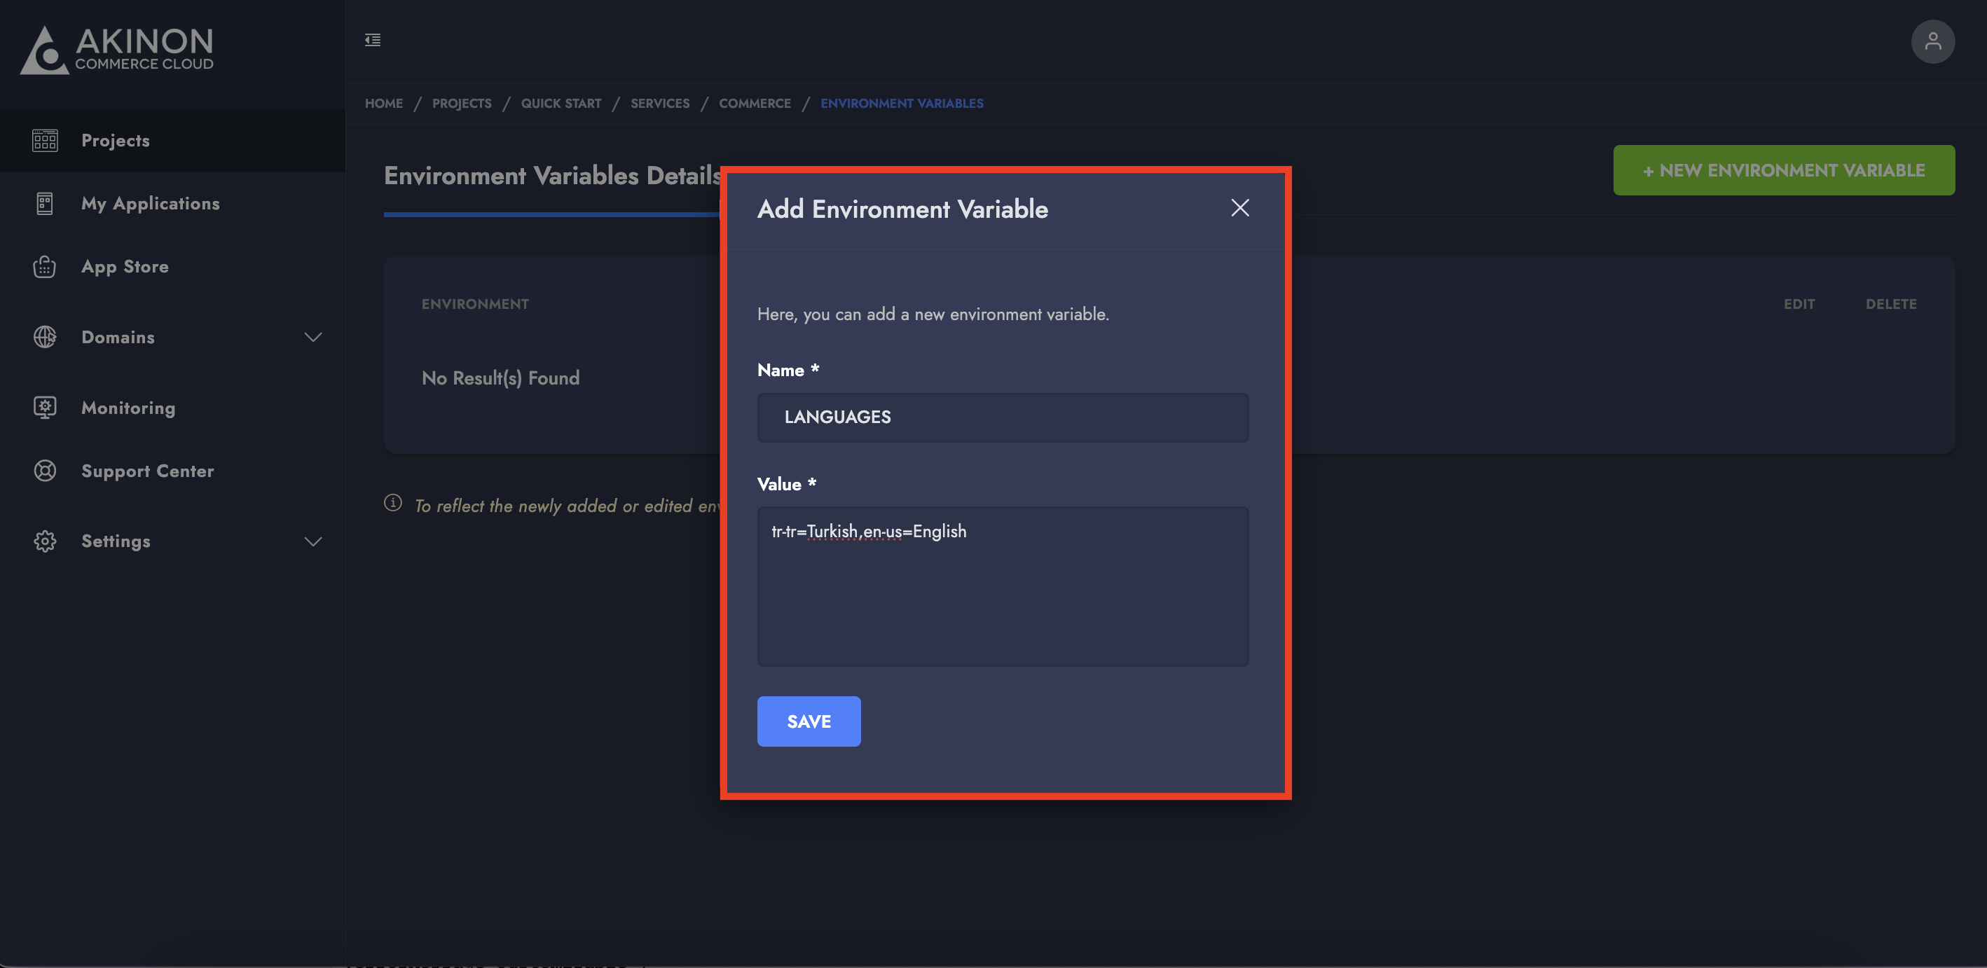
Task: Open the user profile avatar icon
Action: 1932,41
